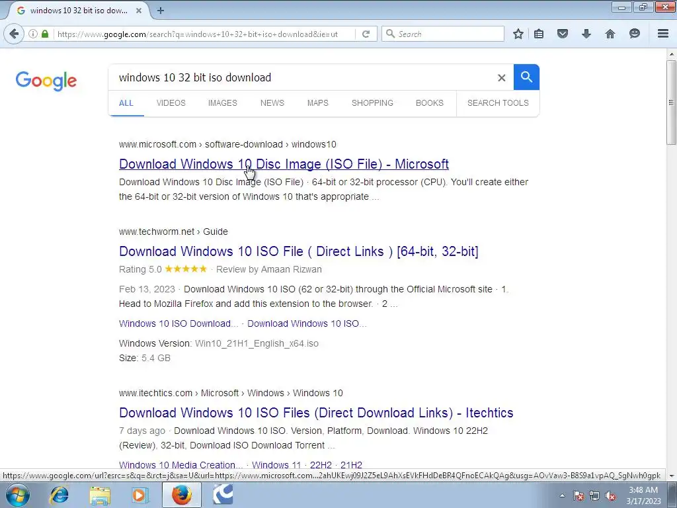
Task: Click the 'Size: 5.4 GB' text
Action: point(145,358)
